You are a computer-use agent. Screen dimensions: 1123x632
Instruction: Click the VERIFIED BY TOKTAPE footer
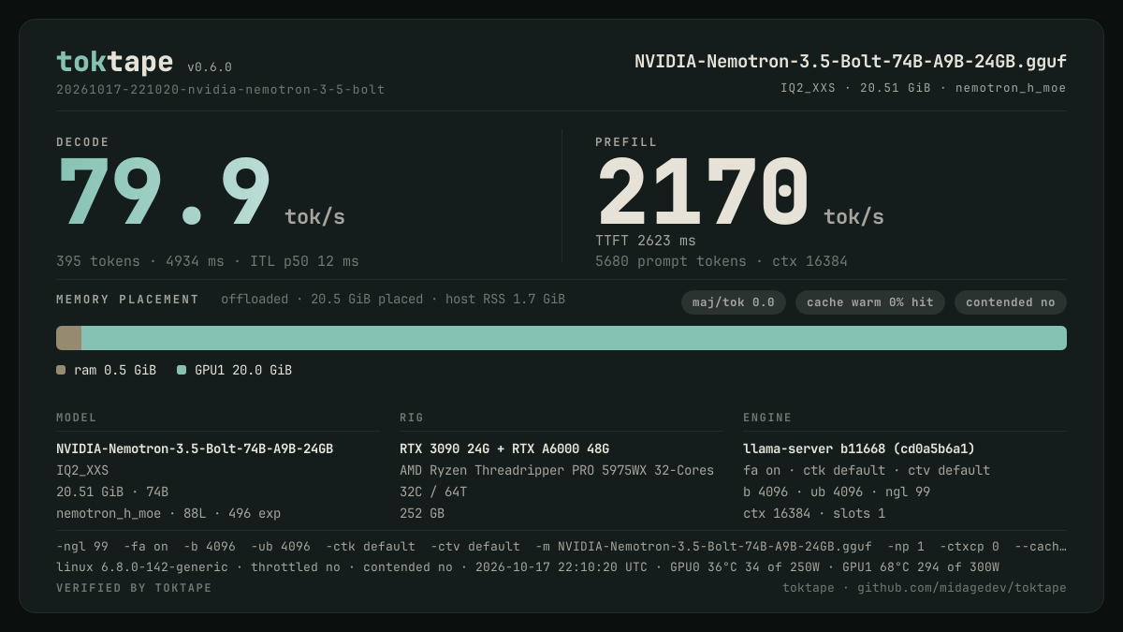[134, 588]
